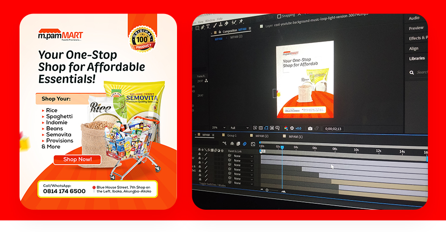
Task: Open fifth layer's Parent None dropdown
Action: tap(243, 174)
